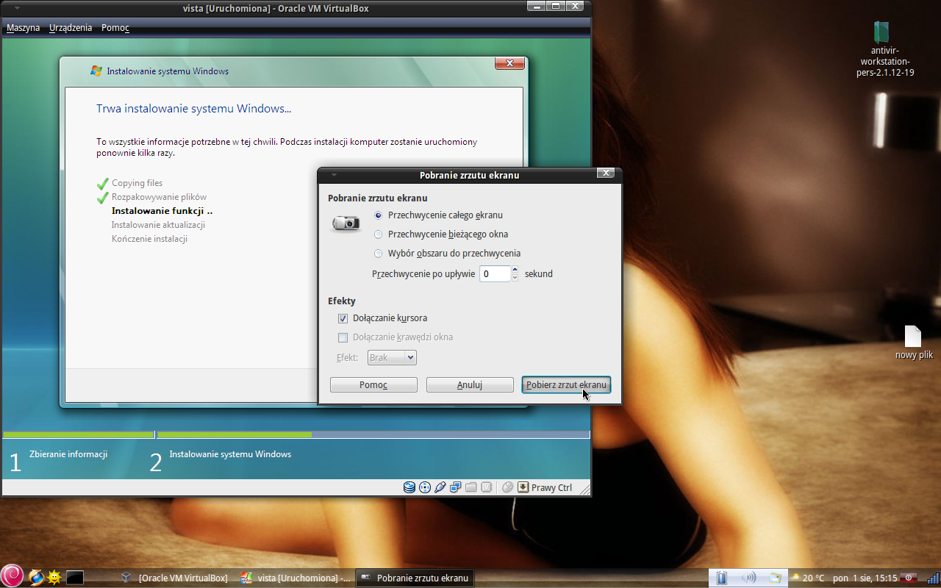Launch the web browser globe icon on taskbar
941x588 pixels.
click(36, 578)
